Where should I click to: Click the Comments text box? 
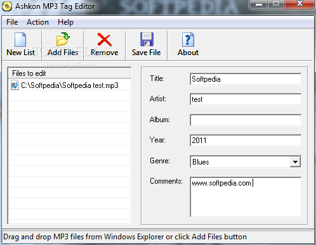[x=246, y=197]
